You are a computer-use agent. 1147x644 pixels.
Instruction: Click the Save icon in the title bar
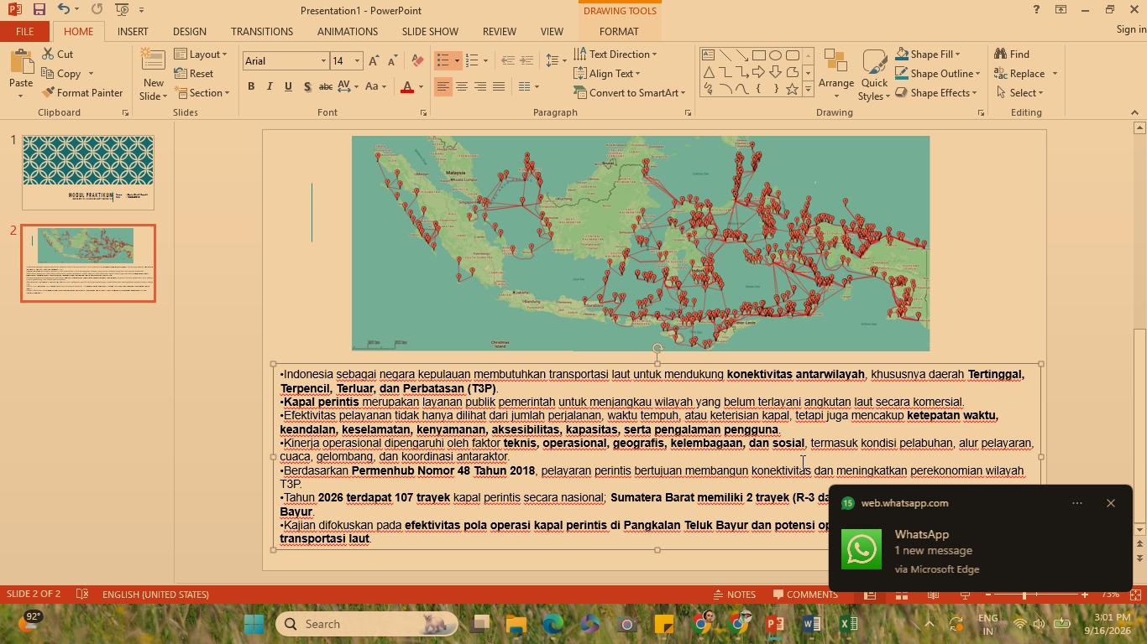pos(39,9)
